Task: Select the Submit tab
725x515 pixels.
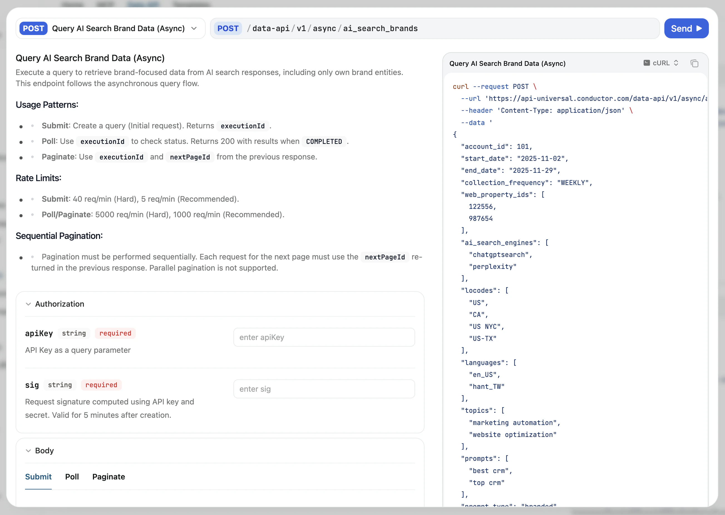Action: tap(38, 477)
